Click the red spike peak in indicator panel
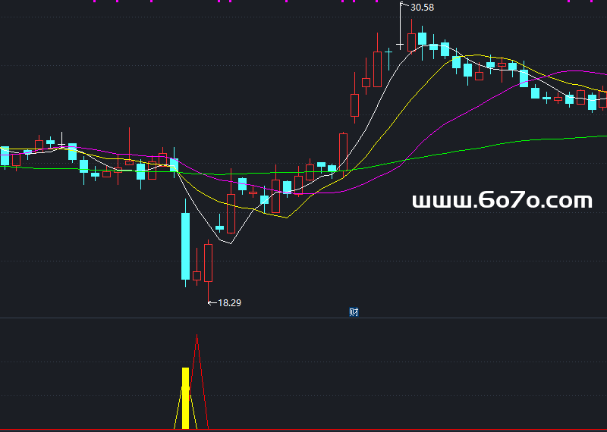The image size is (607, 432). (x=197, y=337)
